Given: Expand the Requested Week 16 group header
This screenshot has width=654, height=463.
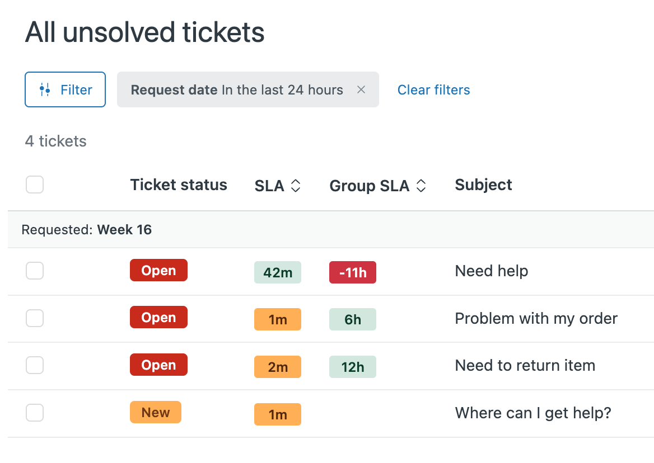Looking at the screenshot, I should click(86, 229).
